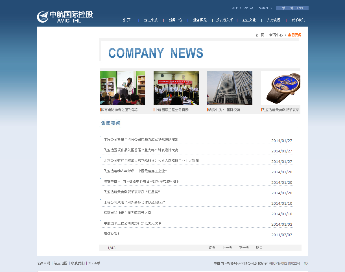Click the HOME link at top

click(235, 8)
